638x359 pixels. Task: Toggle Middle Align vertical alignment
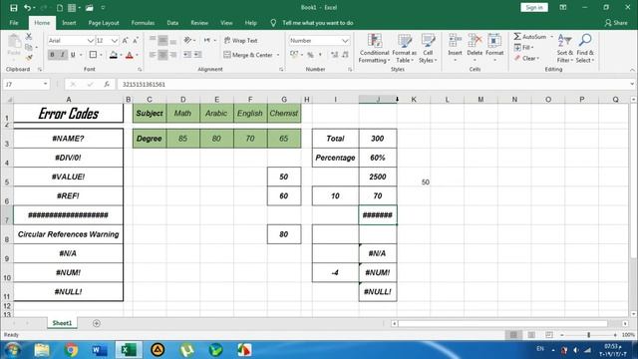162,40
